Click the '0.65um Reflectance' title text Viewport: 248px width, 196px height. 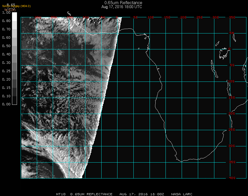(123, 3)
